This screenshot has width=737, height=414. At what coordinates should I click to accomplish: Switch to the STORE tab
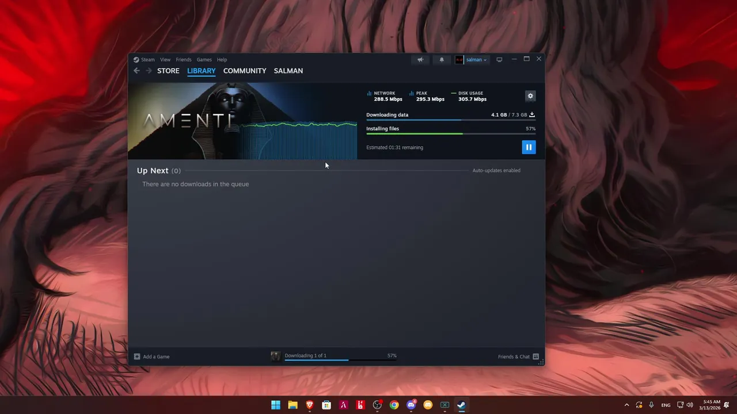point(168,71)
